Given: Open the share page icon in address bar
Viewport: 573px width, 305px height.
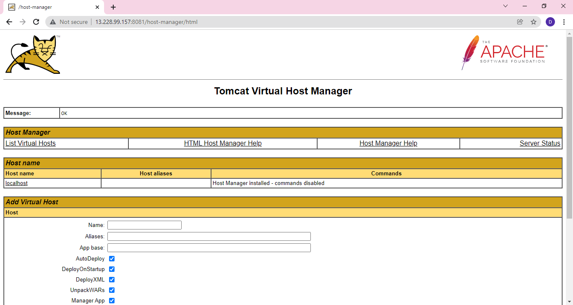Looking at the screenshot, I should click(x=520, y=22).
